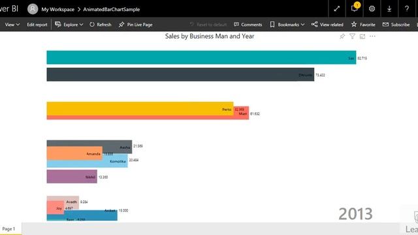Click the chart title Sales by Business Man and Year
Viewport: 418px width, 235px height.
click(210, 37)
